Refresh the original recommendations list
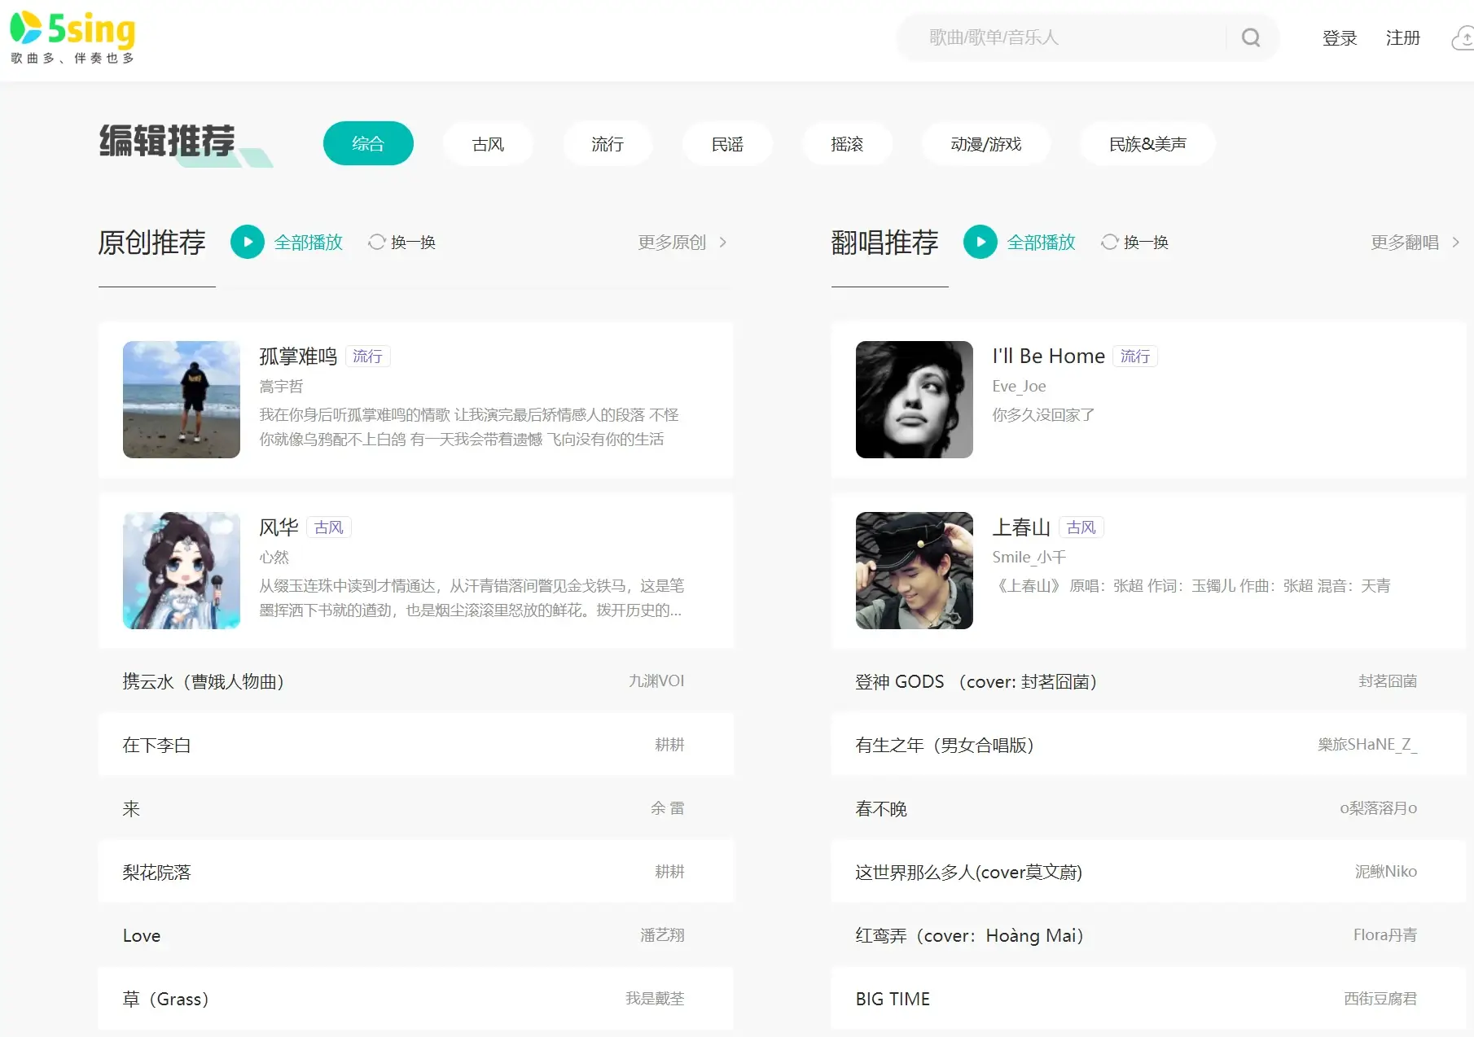This screenshot has width=1474, height=1037. [x=402, y=242]
